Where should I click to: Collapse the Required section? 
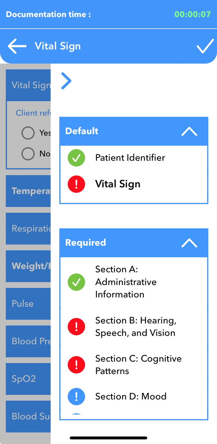(189, 243)
